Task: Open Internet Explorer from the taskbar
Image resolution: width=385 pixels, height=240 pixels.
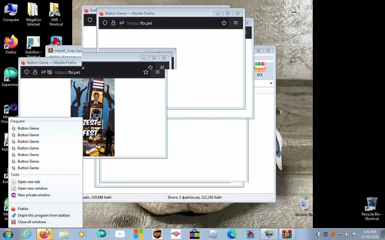Action: (27, 234)
